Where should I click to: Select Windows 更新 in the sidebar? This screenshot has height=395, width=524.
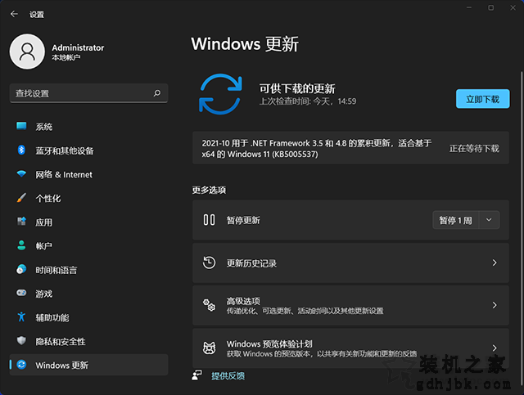[x=88, y=365]
